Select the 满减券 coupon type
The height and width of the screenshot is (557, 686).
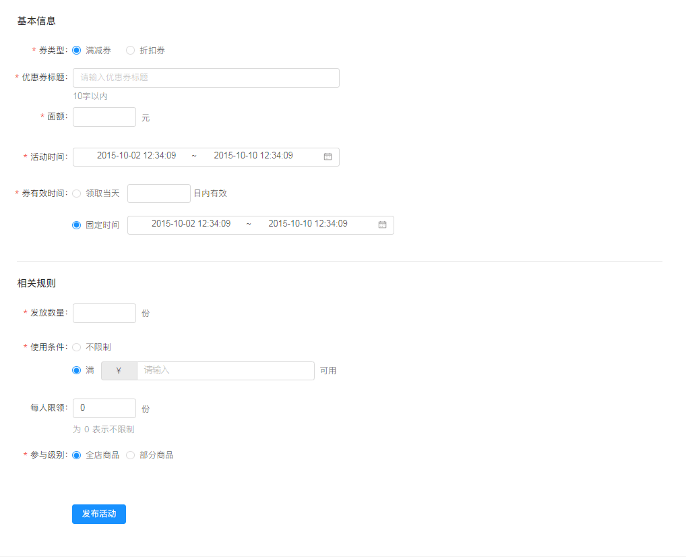coord(76,50)
